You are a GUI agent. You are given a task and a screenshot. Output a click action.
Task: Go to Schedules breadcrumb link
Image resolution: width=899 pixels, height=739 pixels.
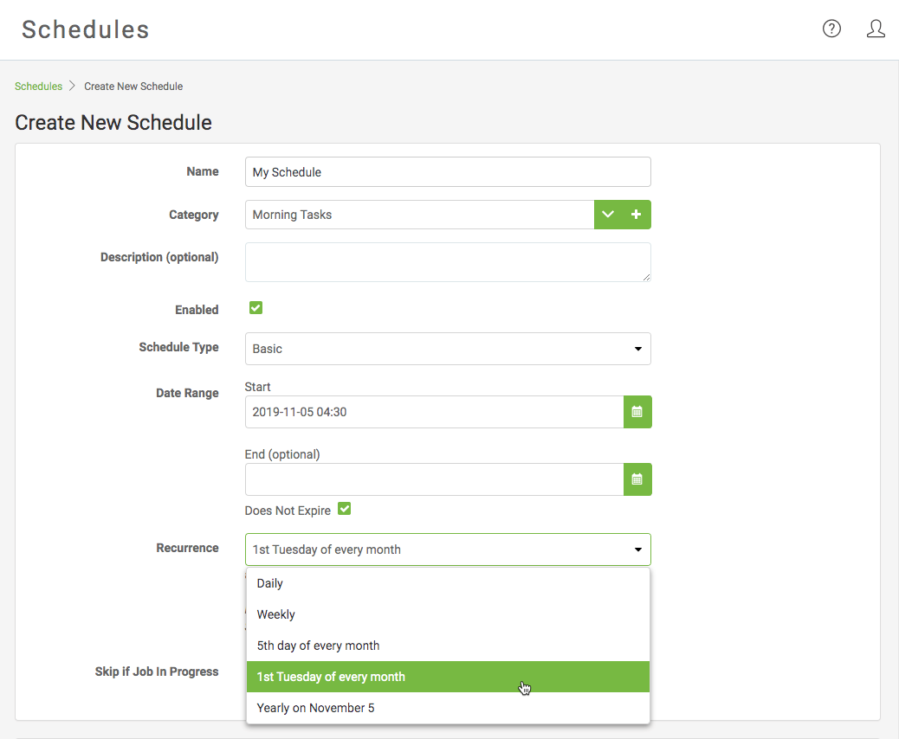click(38, 87)
